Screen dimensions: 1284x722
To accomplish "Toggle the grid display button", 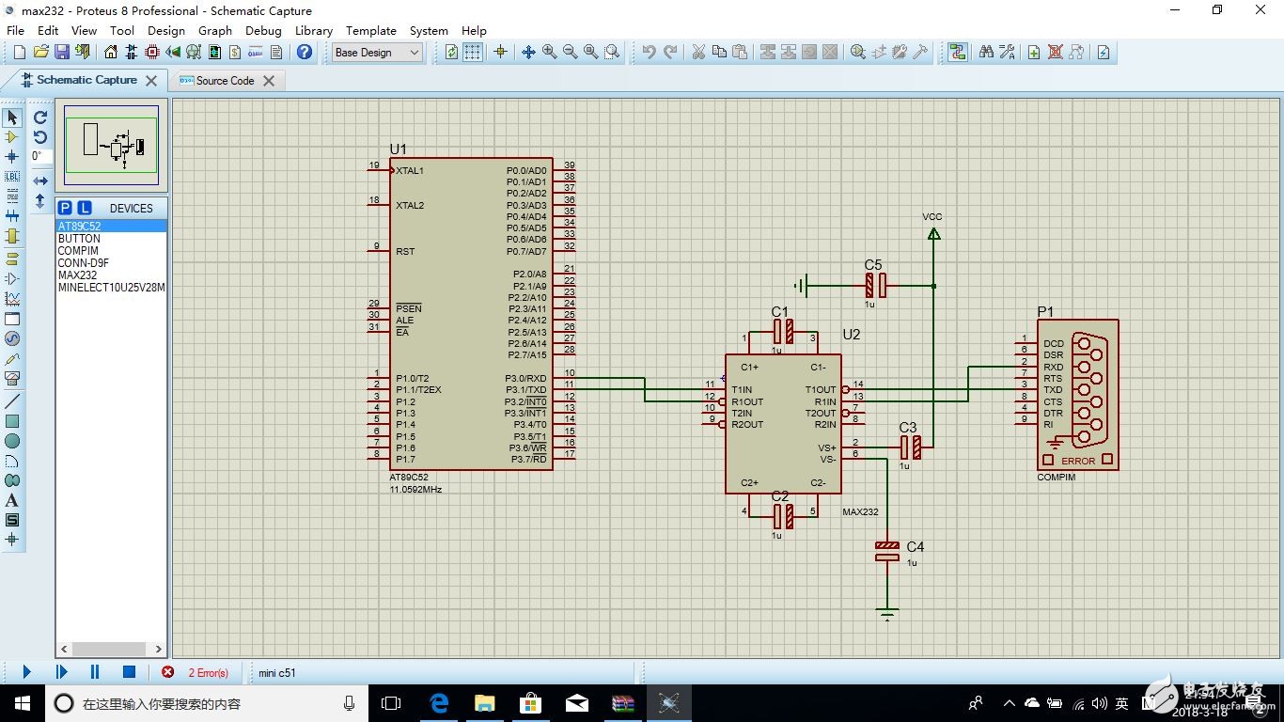I will point(473,53).
